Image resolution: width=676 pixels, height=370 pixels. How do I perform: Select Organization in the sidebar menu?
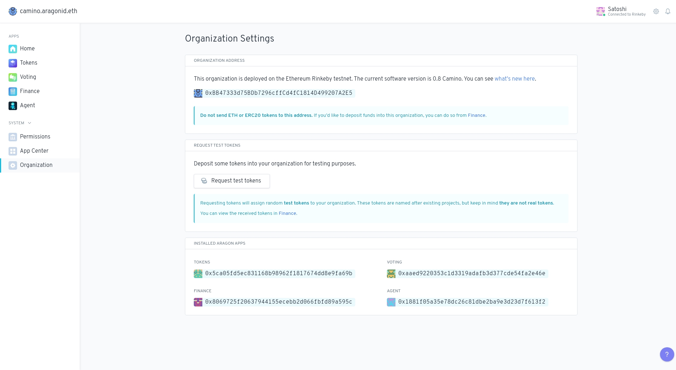(x=36, y=165)
